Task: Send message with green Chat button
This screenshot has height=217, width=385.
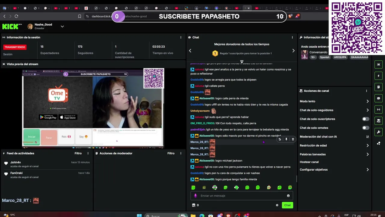Action: 288,205
